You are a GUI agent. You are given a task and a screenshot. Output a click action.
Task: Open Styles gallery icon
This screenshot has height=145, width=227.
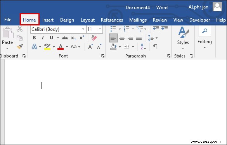pos(183,32)
